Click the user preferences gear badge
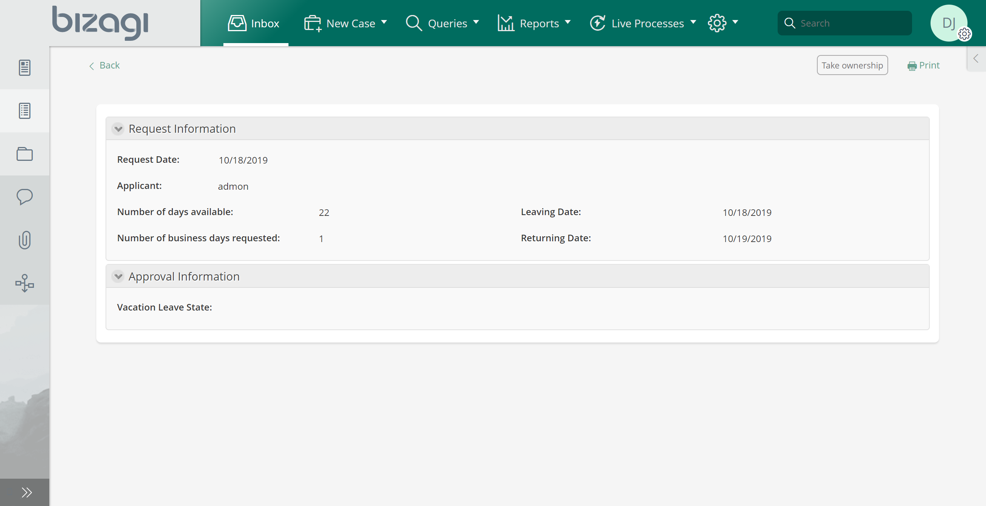 [964, 34]
